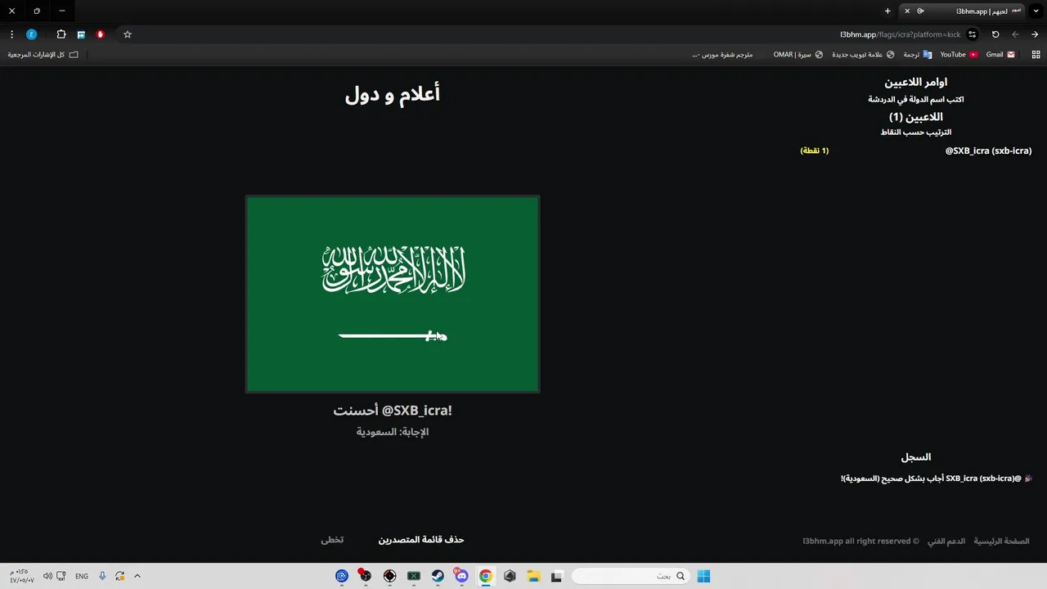Open the كل الإشارات المرجعية bookmarks folder
Screen dimensions: 1047x589
click(x=43, y=54)
